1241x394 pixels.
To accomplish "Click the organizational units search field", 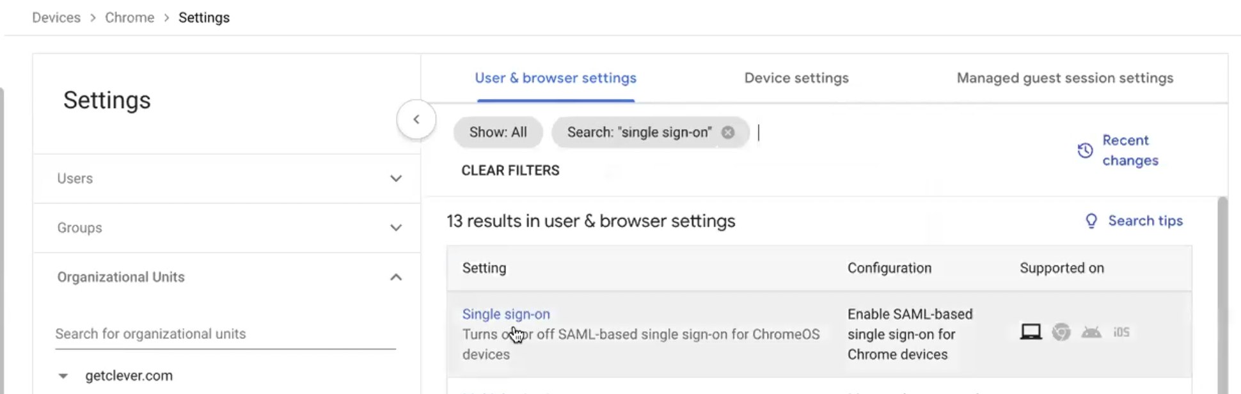I will [192, 333].
